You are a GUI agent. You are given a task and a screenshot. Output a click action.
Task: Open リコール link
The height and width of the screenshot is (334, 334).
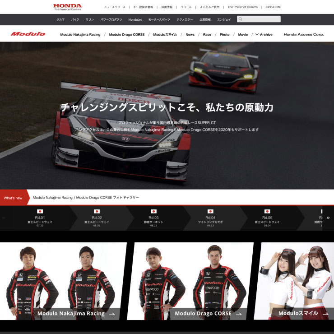point(186,7)
